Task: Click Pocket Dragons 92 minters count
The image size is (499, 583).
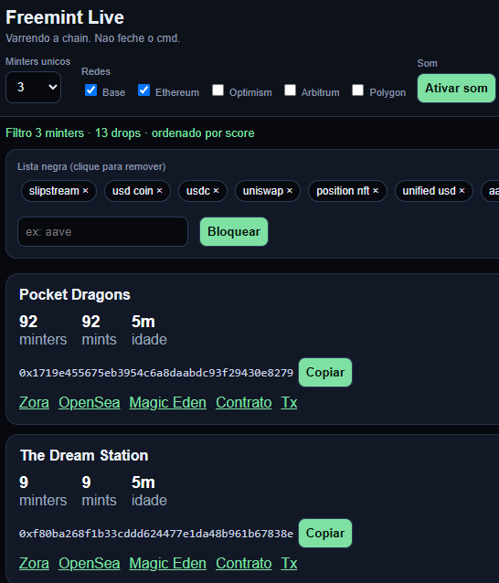Action: pos(28,322)
